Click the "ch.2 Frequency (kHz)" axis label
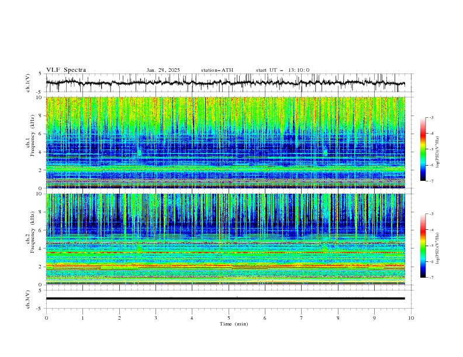463x357 pixels. click(x=30, y=232)
